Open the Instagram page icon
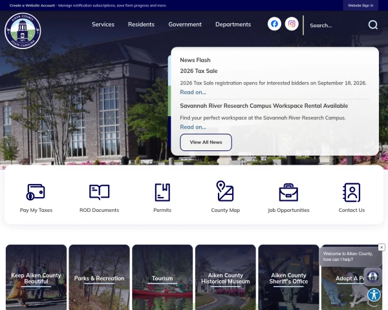 [x=292, y=24]
